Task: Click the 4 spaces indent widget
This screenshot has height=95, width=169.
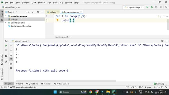Action: [148, 87]
